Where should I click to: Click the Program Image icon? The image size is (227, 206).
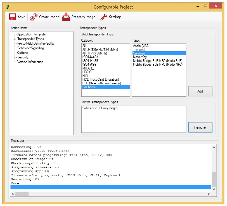click(x=66, y=17)
